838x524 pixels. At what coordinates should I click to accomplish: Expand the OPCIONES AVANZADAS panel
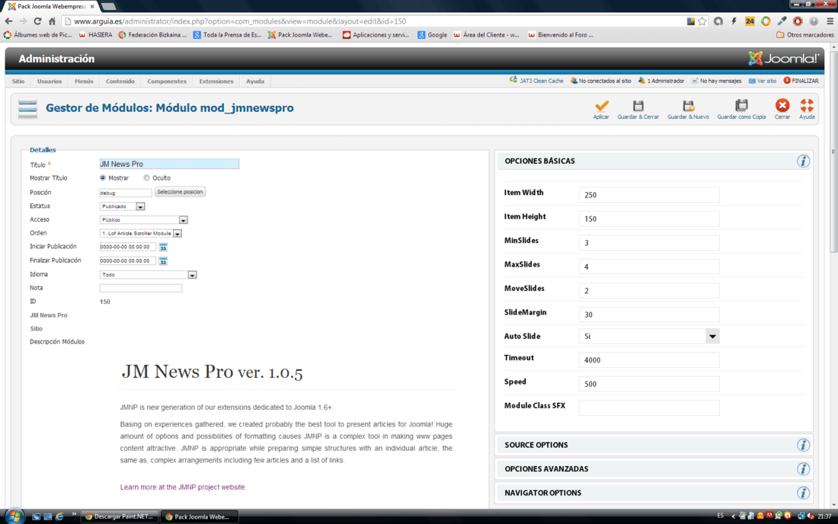click(x=654, y=469)
